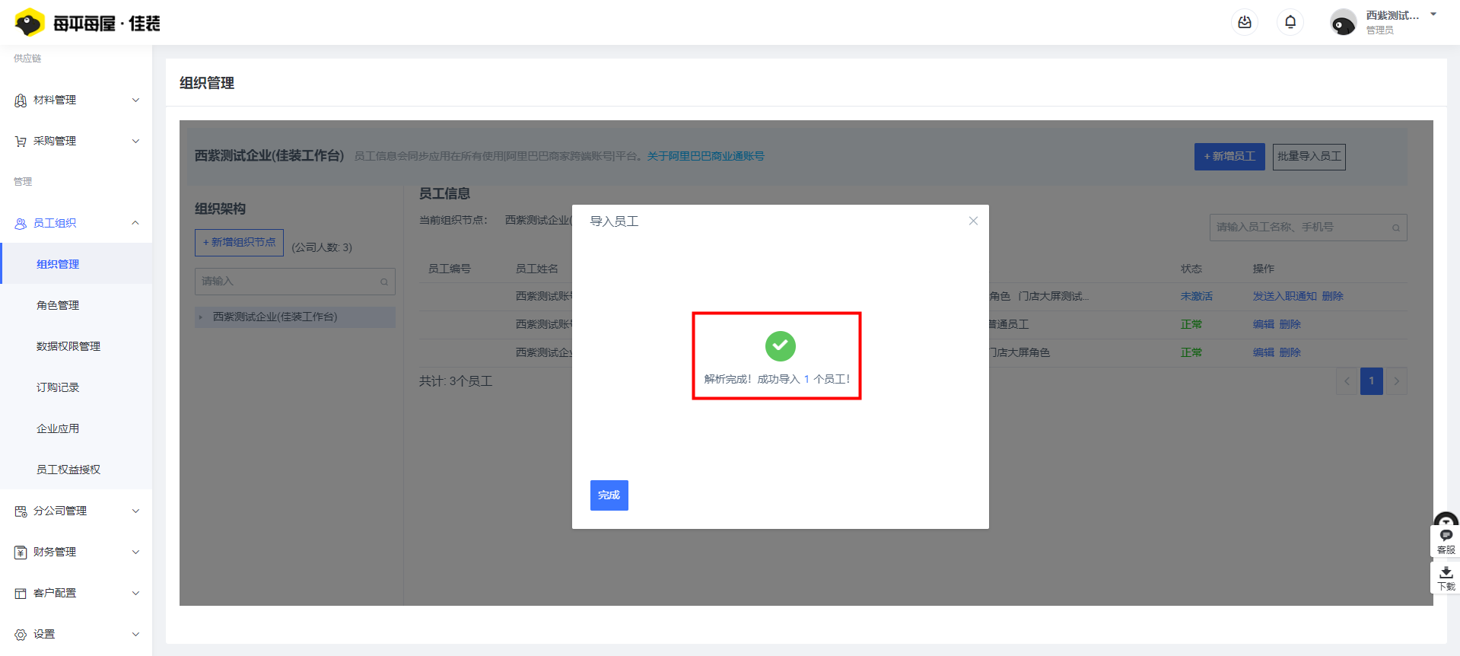This screenshot has height=656, width=1460.
Task: Click the 状态 column header
Action: (x=1191, y=269)
